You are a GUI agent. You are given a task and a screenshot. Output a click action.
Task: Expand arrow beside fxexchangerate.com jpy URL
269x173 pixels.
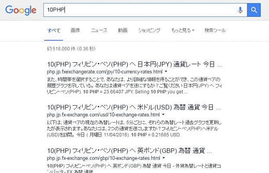166,71
